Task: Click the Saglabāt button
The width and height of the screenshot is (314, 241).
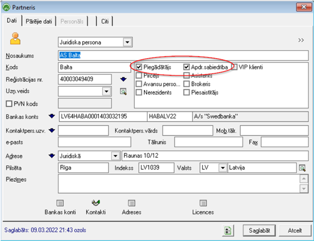Action: pyautogui.click(x=259, y=231)
